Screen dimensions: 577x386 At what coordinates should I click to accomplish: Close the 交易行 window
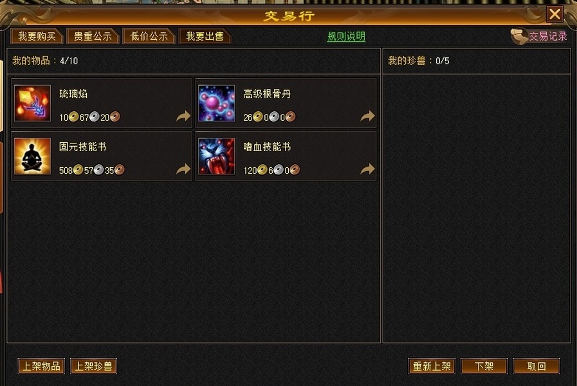[x=554, y=14]
